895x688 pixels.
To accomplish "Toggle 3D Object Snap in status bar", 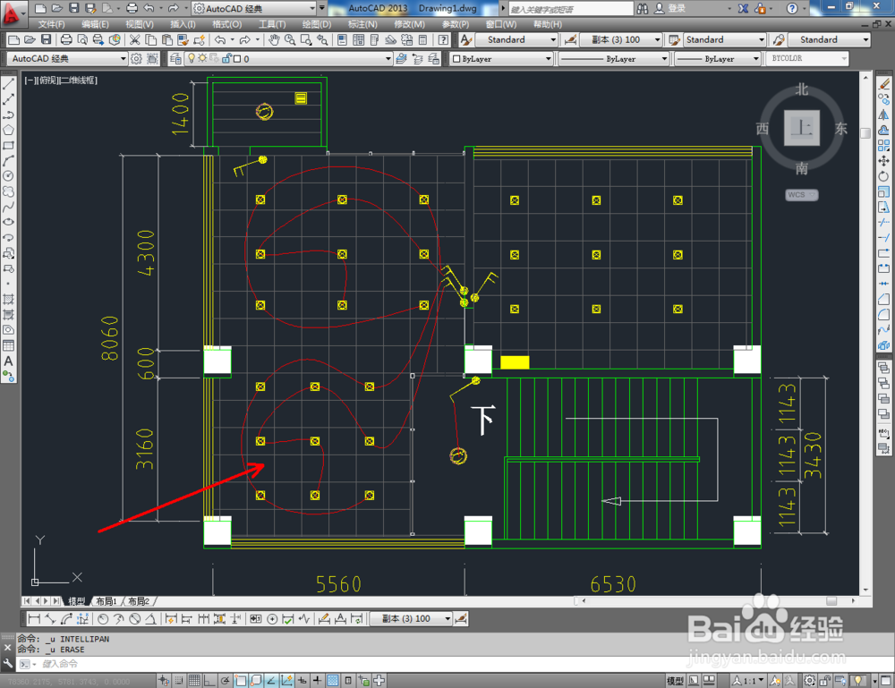I will pos(256,680).
